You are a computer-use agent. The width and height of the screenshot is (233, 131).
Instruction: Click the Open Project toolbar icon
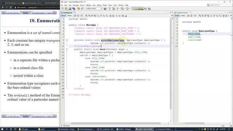[x=70, y=9]
